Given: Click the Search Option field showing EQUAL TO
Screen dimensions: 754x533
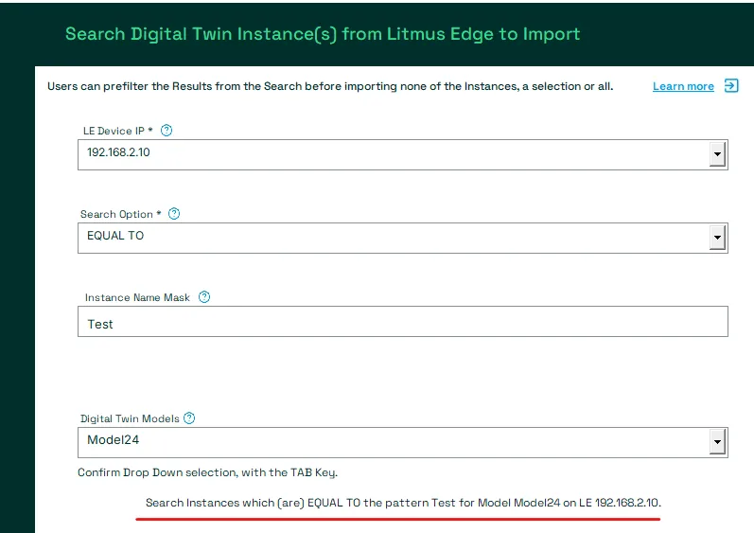Looking at the screenshot, I should [403, 238].
